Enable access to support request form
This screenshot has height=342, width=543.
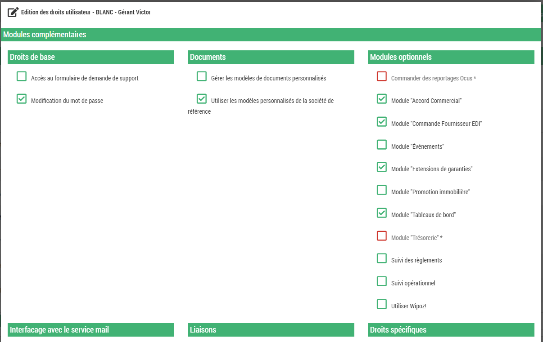[22, 76]
